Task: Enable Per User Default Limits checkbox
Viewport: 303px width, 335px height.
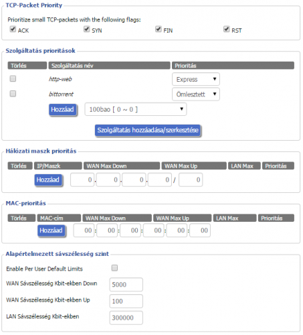Action: coord(114,268)
